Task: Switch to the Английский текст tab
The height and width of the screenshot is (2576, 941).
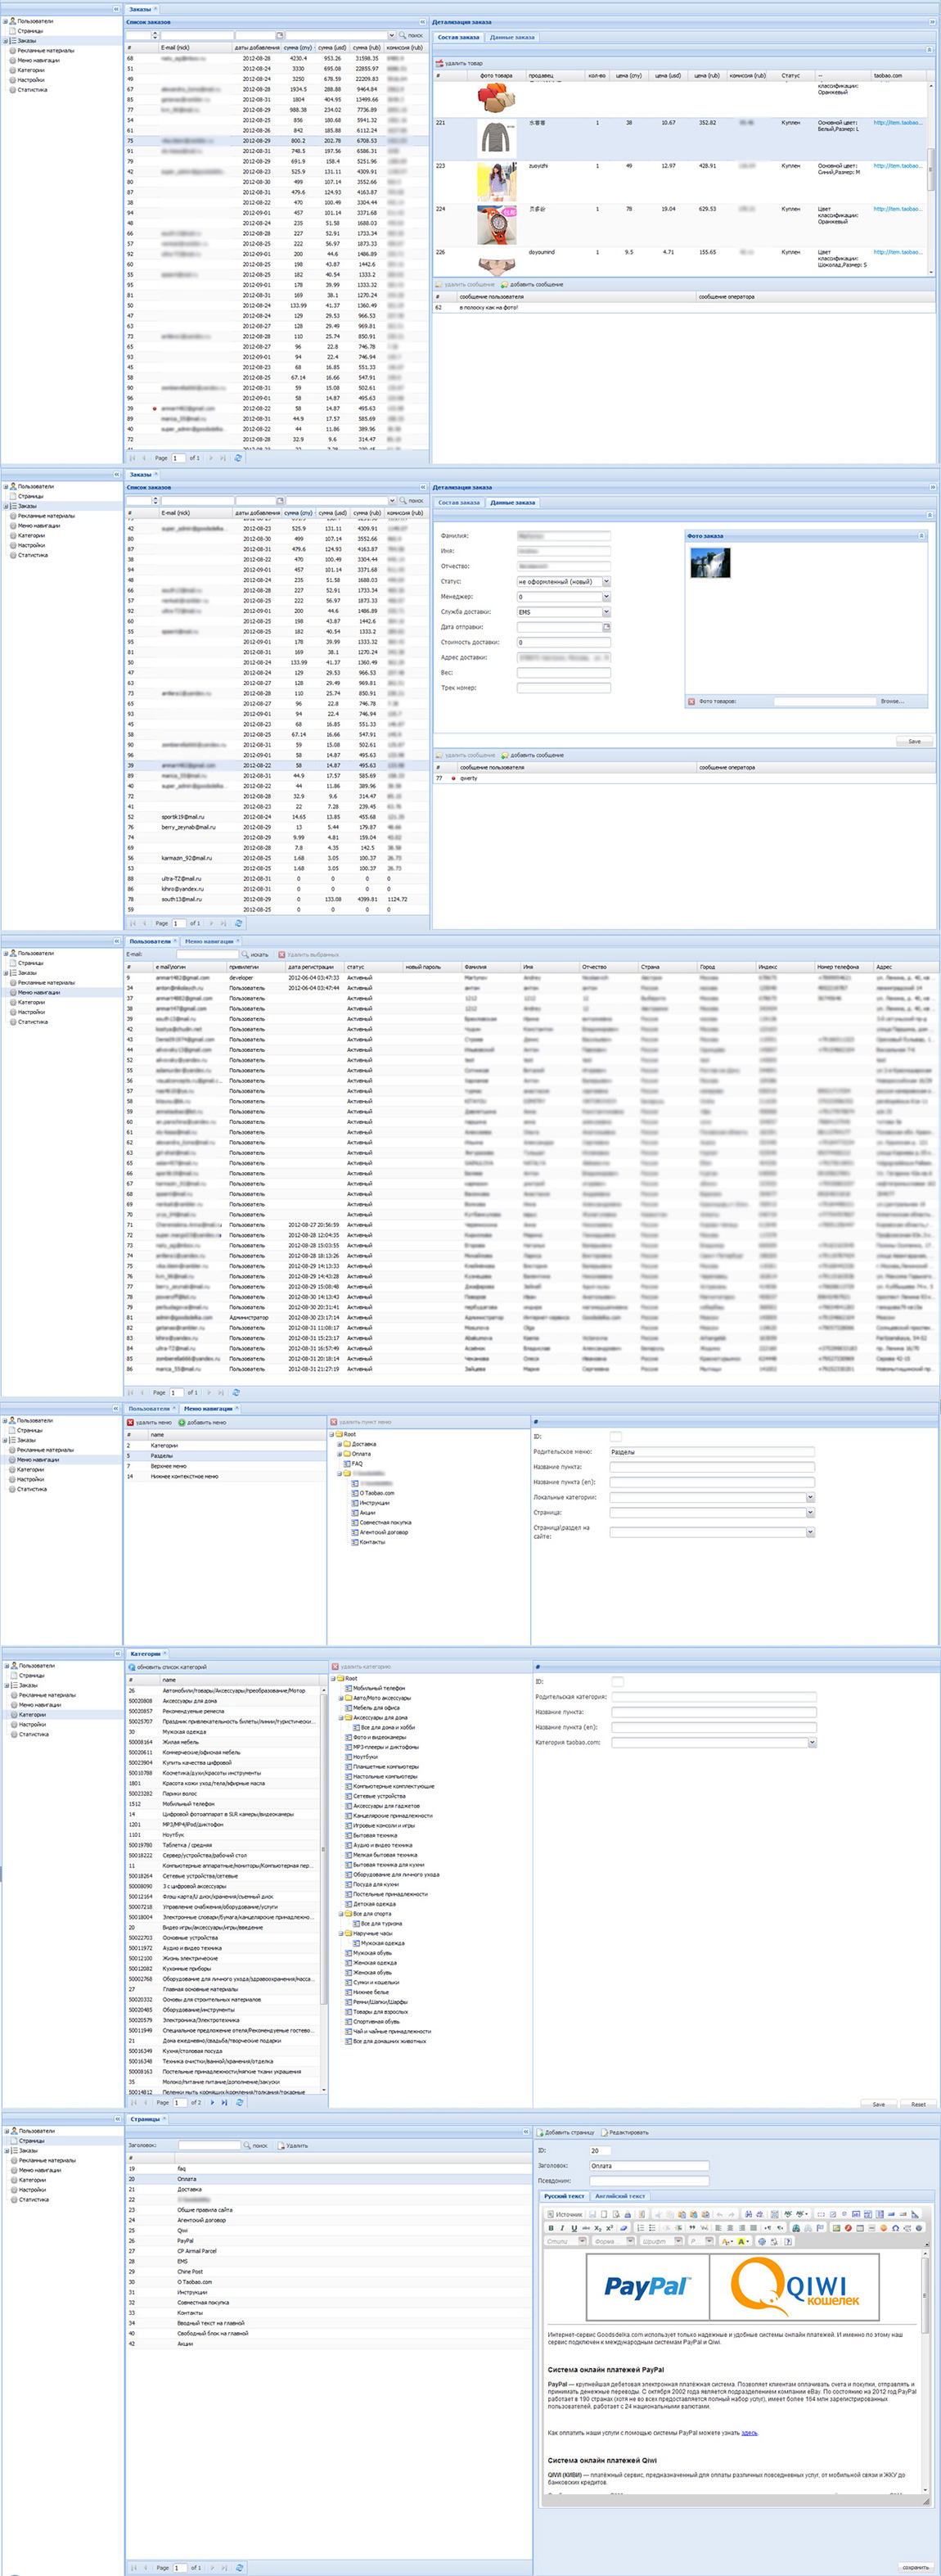Action: [620, 2197]
